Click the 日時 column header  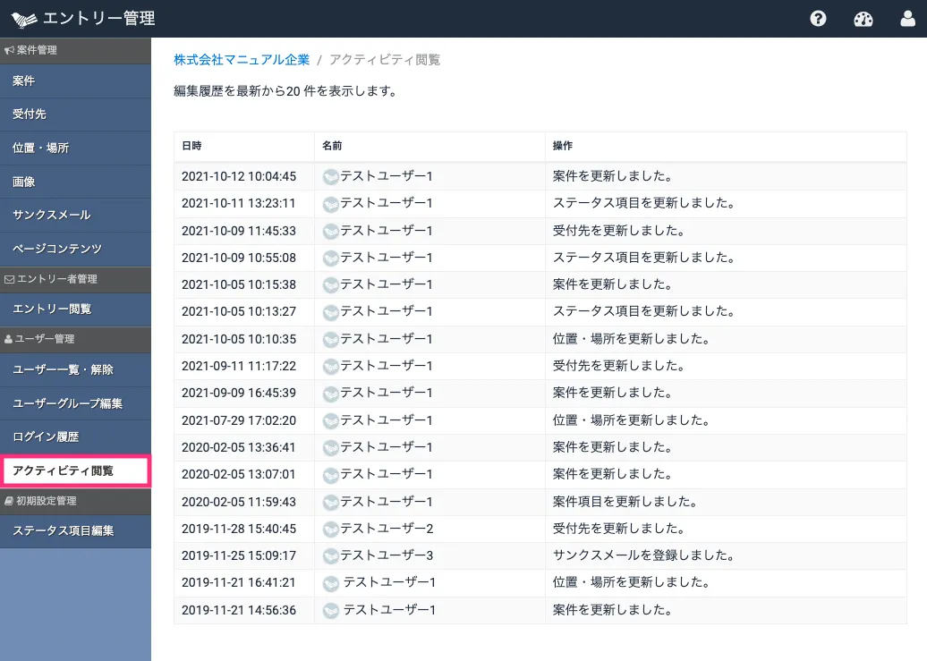(x=191, y=146)
